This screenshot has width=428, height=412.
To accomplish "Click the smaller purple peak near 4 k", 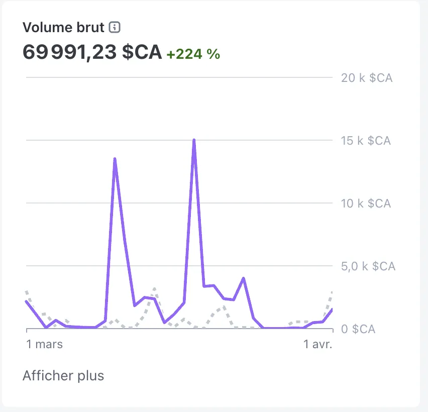I will point(244,278).
